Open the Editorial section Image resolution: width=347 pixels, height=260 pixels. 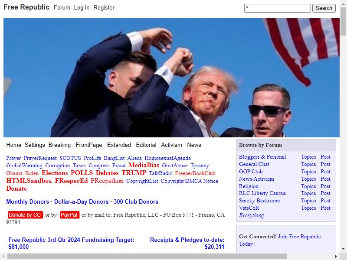point(146,145)
